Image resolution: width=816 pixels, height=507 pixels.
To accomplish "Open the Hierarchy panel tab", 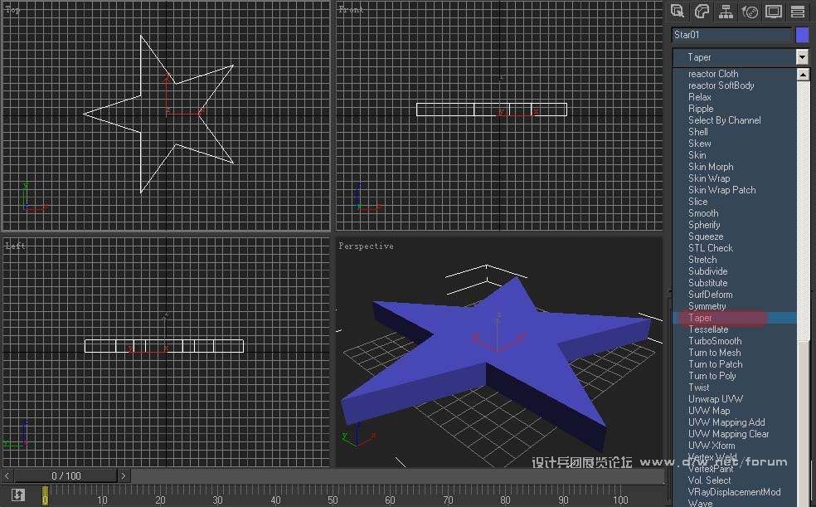I will tap(726, 11).
